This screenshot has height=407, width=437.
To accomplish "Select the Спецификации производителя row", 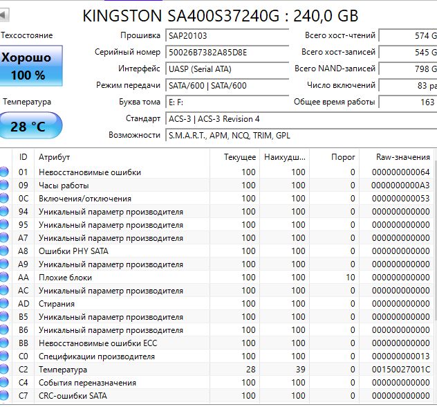I will click(x=216, y=356).
